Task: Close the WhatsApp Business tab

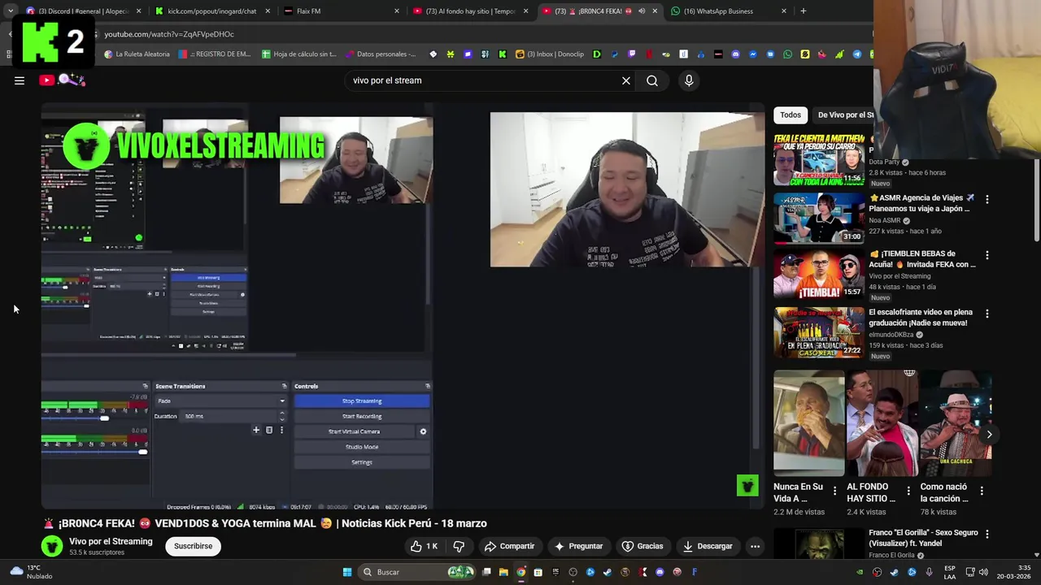Action: coord(784,11)
